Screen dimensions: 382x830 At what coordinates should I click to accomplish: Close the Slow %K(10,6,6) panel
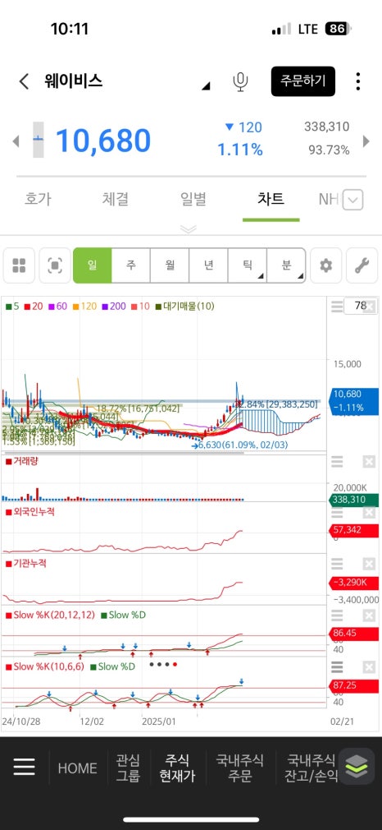click(x=369, y=667)
